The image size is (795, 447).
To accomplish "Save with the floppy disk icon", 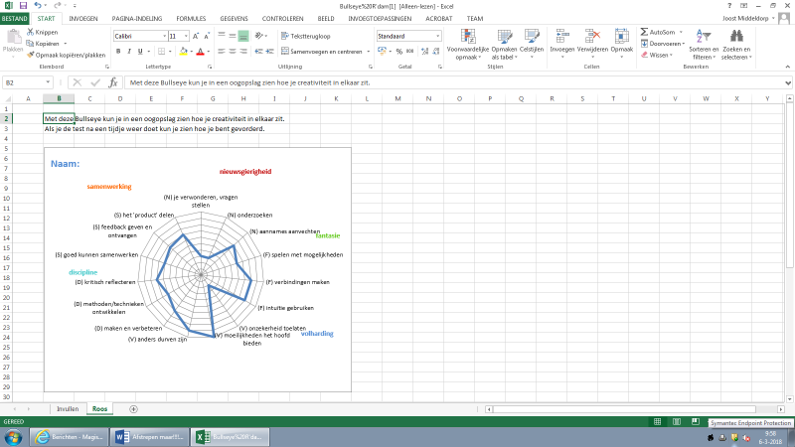I will click(x=24, y=6).
